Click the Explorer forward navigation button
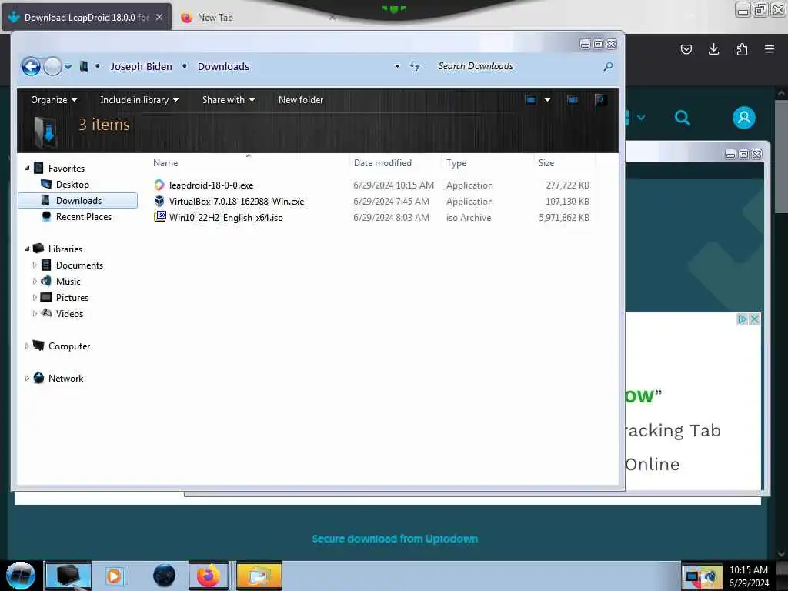788x591 pixels. 53,66
